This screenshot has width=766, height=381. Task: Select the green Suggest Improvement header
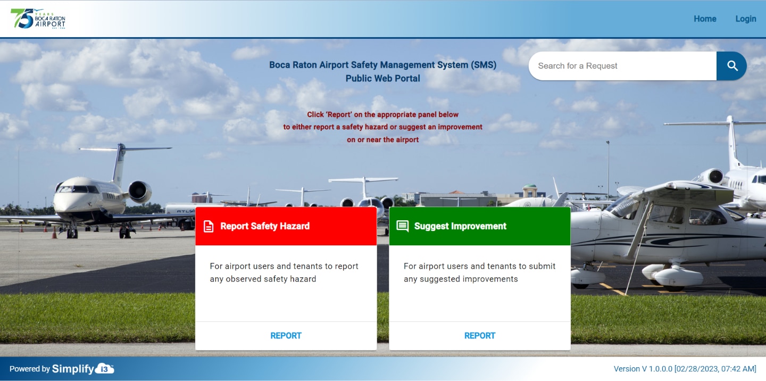click(479, 226)
